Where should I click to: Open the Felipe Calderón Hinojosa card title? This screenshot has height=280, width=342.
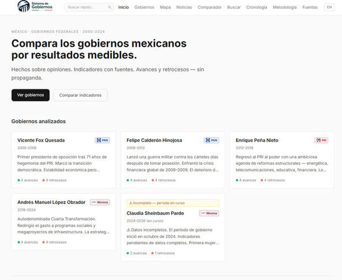[x=154, y=140]
